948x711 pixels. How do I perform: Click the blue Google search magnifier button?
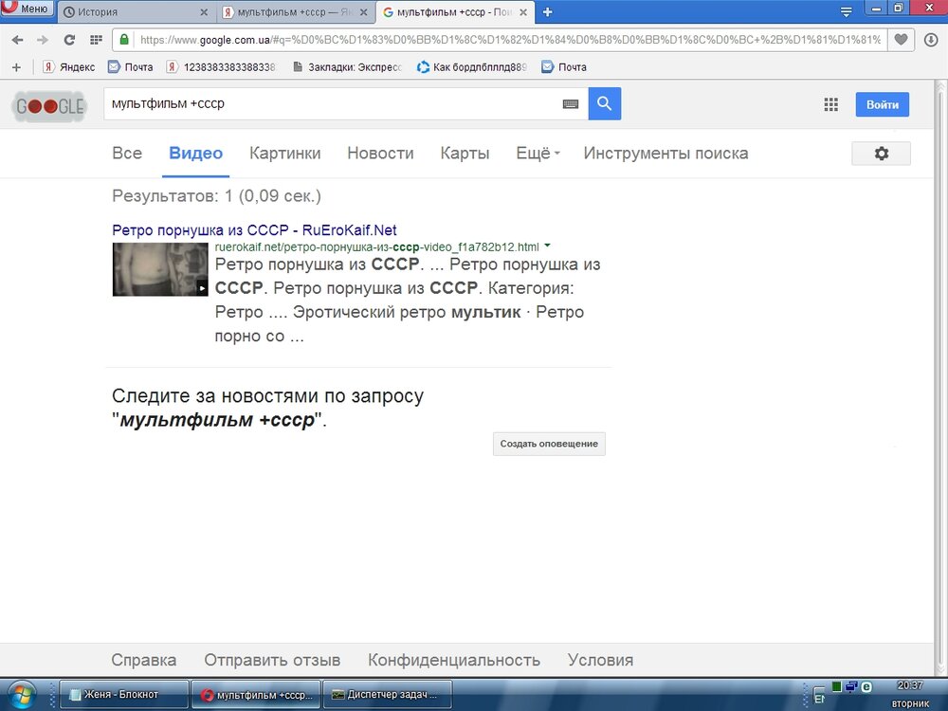click(x=605, y=104)
